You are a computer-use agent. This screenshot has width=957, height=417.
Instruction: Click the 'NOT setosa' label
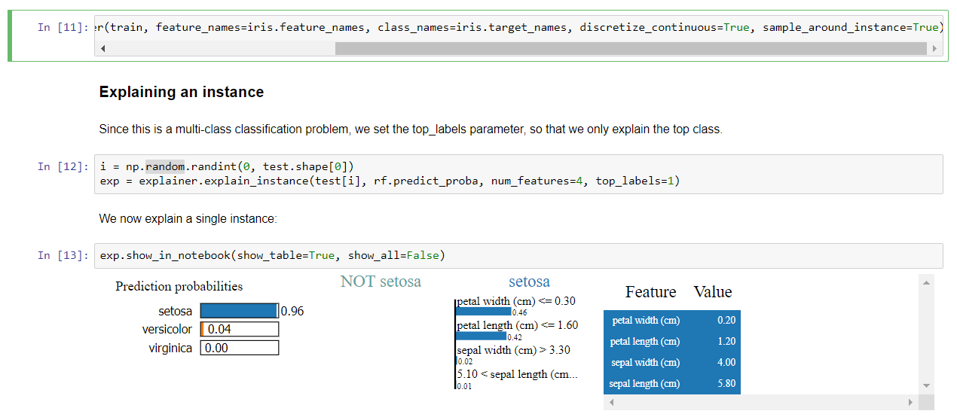[381, 282]
